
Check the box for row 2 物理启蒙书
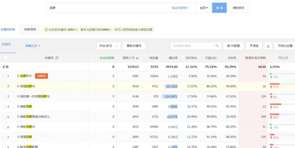4,86
